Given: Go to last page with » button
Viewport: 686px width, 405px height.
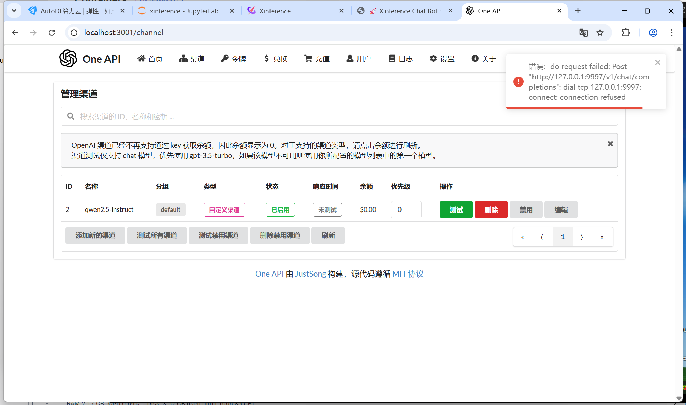Looking at the screenshot, I should point(602,237).
